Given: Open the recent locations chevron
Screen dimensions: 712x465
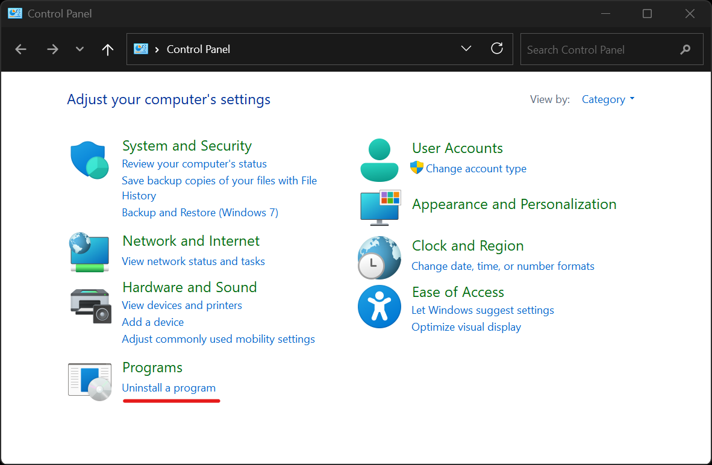Looking at the screenshot, I should [80, 49].
